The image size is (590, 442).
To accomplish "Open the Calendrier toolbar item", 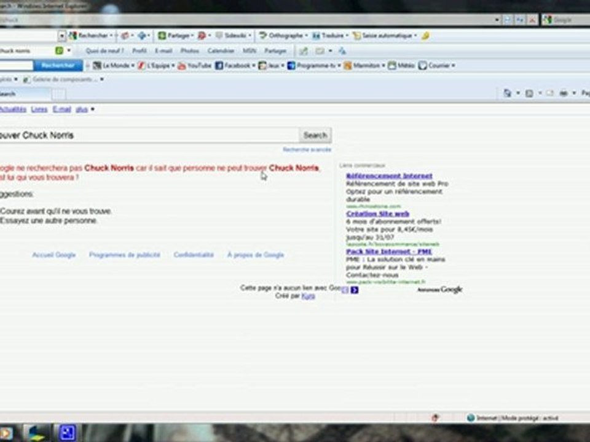I will [x=221, y=51].
